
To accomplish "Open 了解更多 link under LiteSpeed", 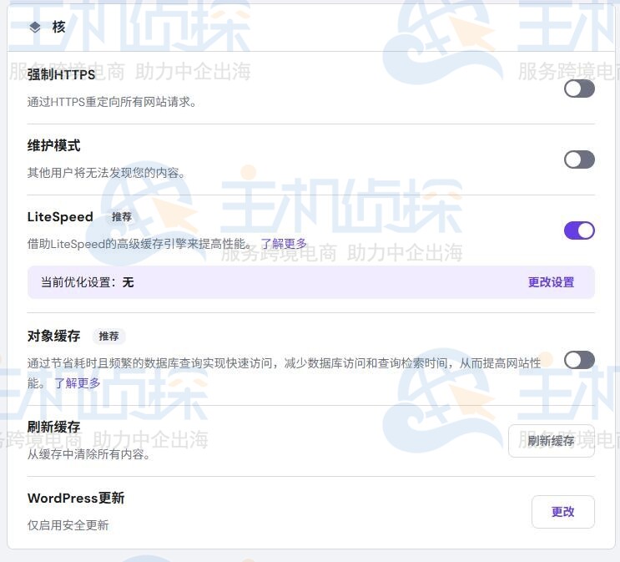I will point(284,243).
